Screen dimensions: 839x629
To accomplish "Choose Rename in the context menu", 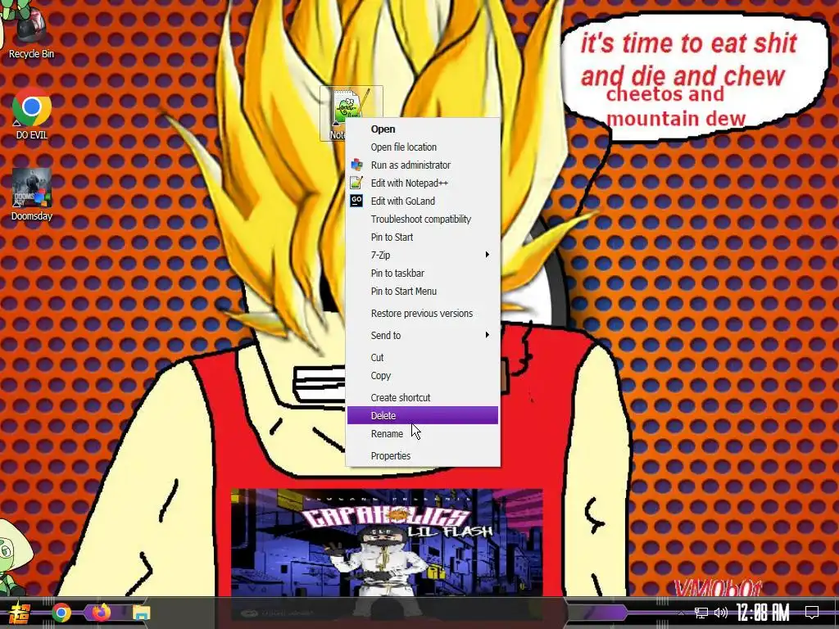I will point(423,434).
